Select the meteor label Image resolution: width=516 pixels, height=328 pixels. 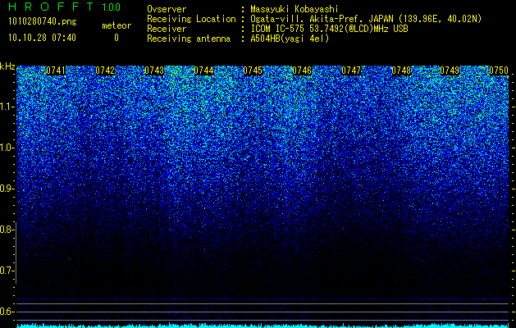[116, 25]
